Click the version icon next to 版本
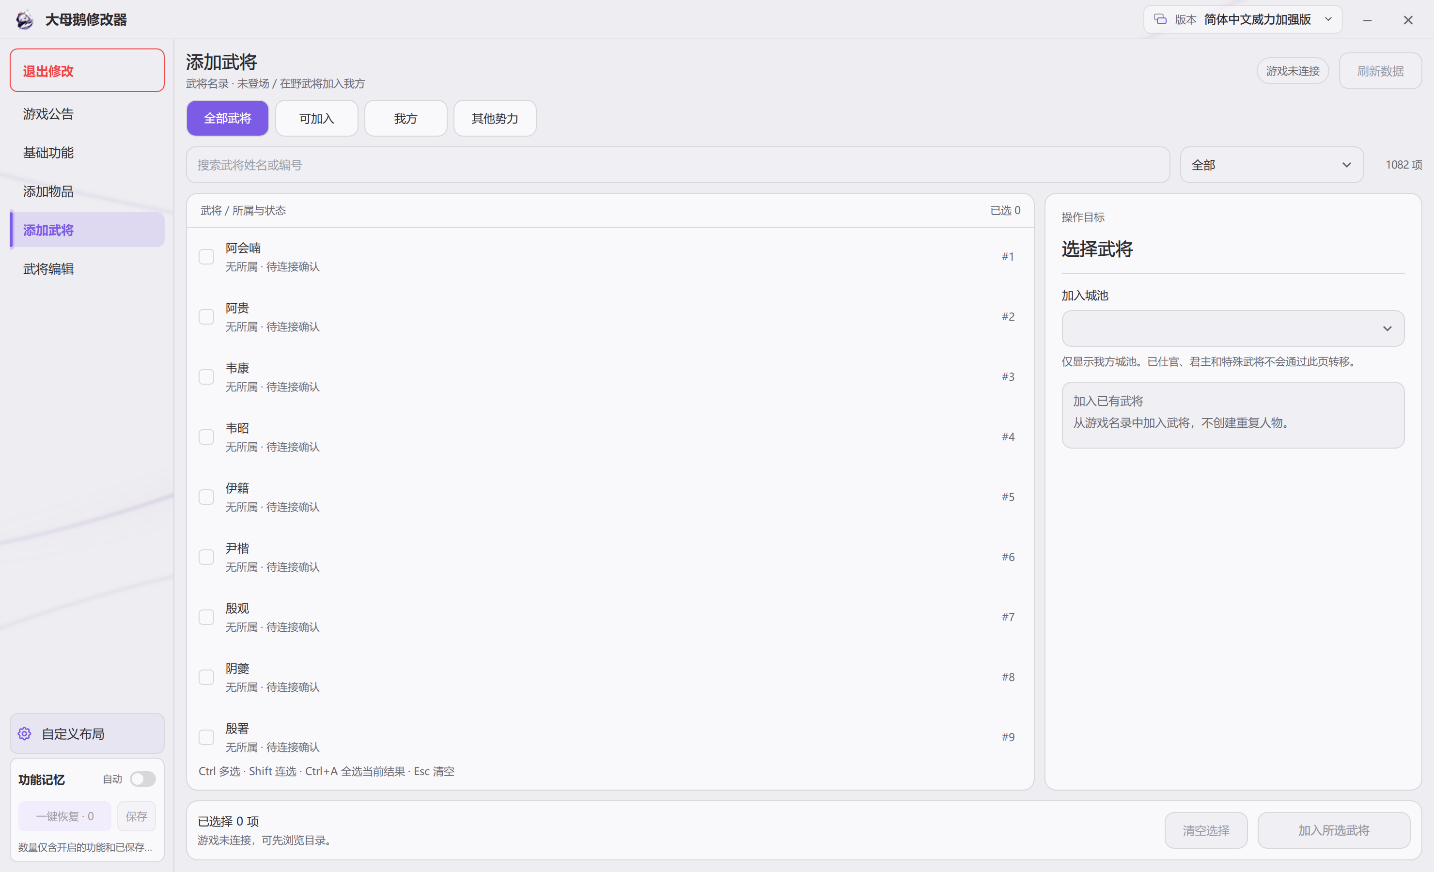 point(1160,19)
